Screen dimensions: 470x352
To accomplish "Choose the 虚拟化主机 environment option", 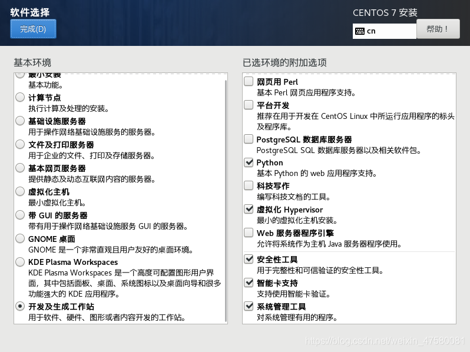I will pos(20,191).
